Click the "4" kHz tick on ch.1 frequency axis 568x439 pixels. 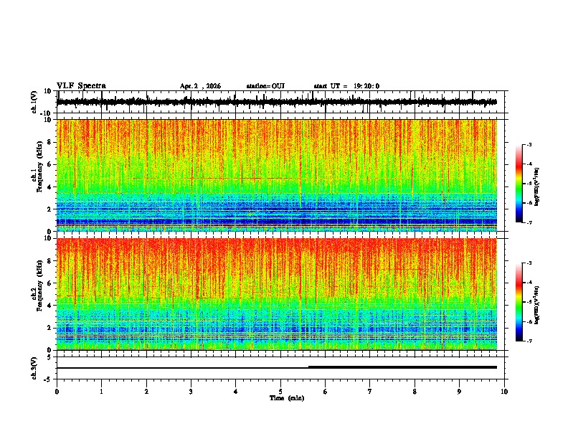[49, 187]
